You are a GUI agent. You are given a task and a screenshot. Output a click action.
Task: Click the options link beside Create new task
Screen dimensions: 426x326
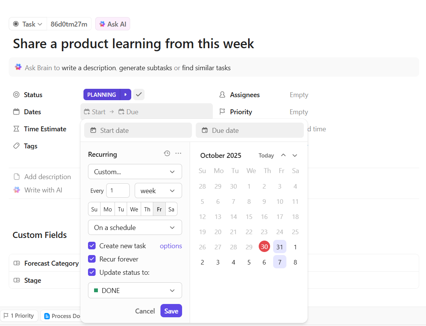point(171,246)
